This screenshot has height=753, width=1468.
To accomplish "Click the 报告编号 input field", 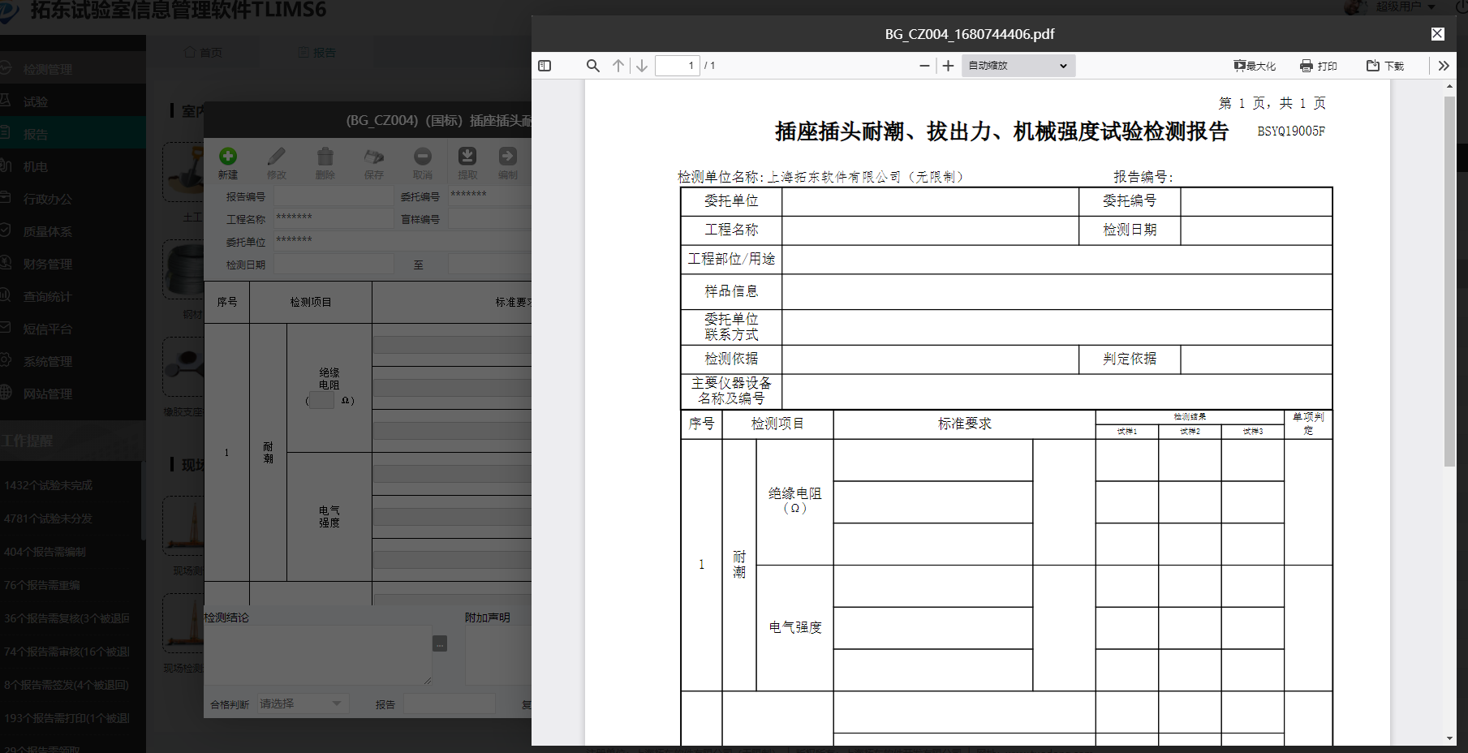I will point(334,196).
